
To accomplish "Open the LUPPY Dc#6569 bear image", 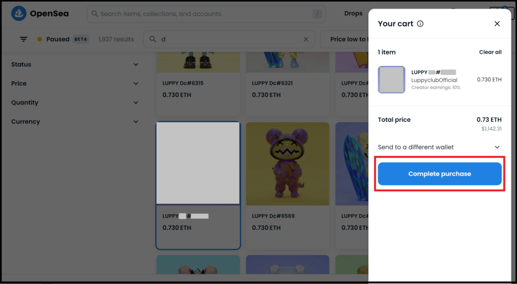I will [x=287, y=164].
